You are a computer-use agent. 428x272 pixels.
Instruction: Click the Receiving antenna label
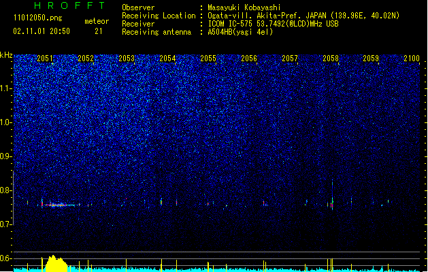click(157, 32)
